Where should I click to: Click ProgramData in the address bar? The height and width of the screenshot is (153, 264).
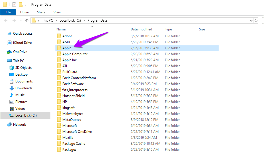point(97,20)
